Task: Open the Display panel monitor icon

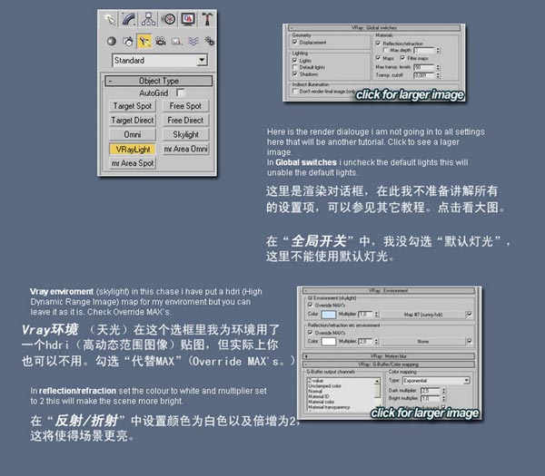Action: click(x=188, y=19)
